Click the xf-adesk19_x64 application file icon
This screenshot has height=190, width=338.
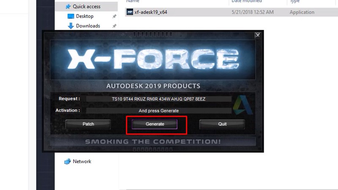tap(130, 12)
